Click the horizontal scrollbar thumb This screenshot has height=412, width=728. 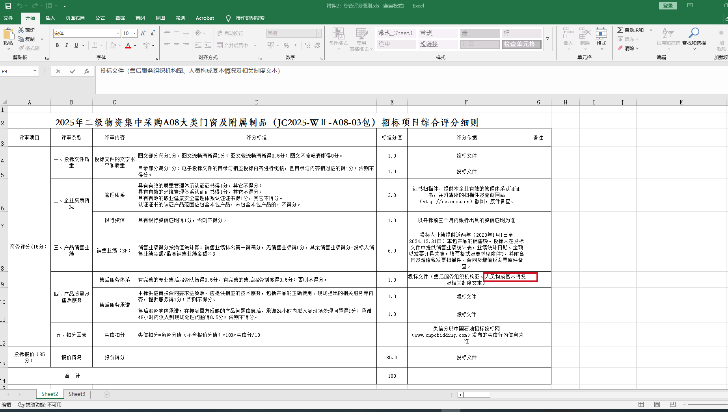477,395
